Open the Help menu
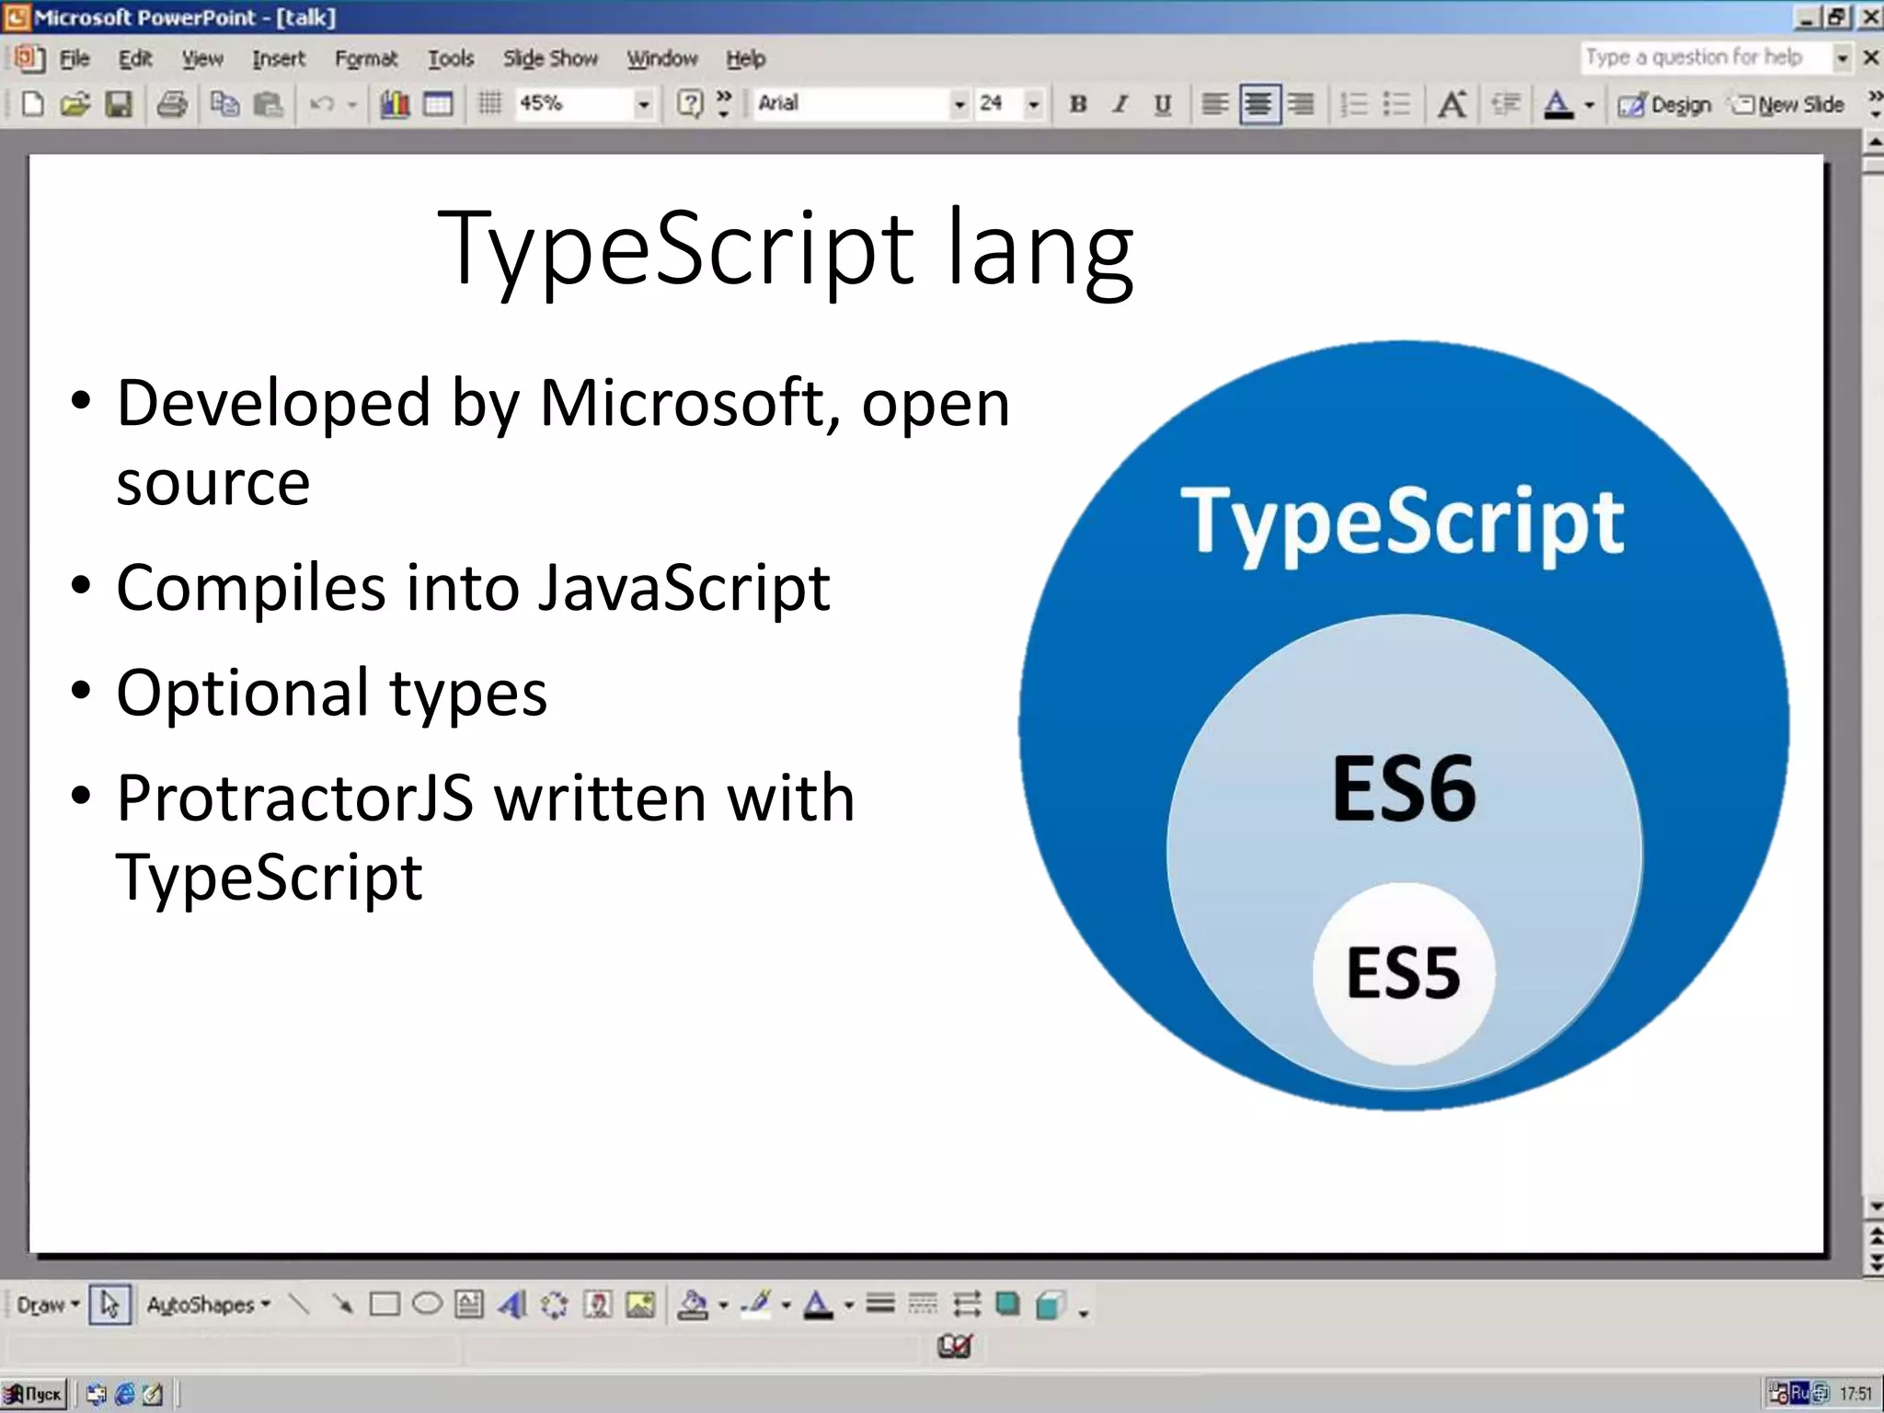 coord(745,59)
